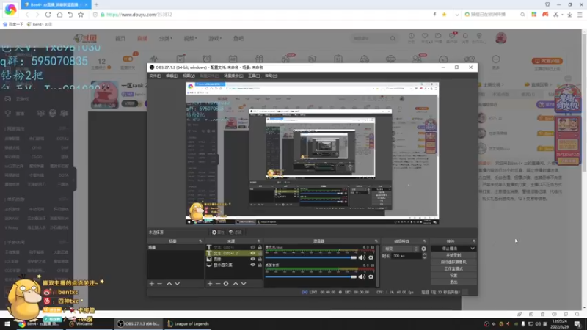Move scene up in Scenes panel
This screenshot has width=587, height=330.
click(x=169, y=284)
